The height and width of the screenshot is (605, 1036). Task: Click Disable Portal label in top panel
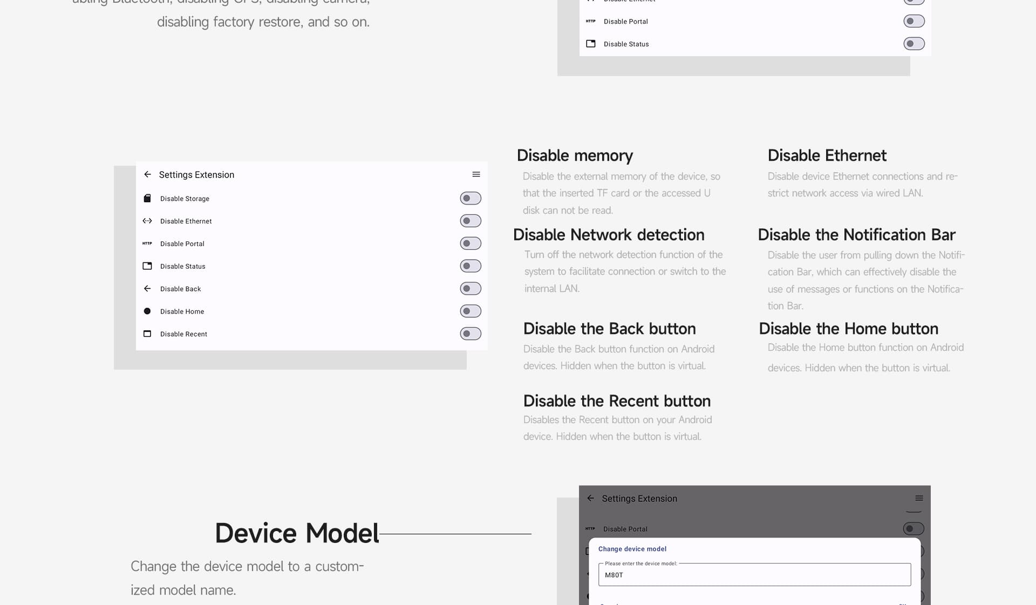(x=626, y=22)
